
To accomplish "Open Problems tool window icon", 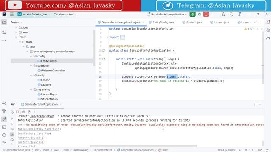I will click(4, 135).
